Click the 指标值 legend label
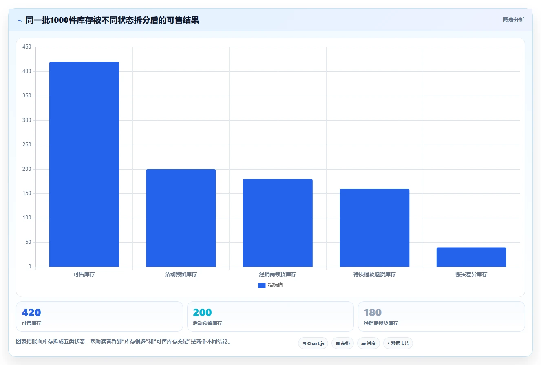 pos(275,285)
